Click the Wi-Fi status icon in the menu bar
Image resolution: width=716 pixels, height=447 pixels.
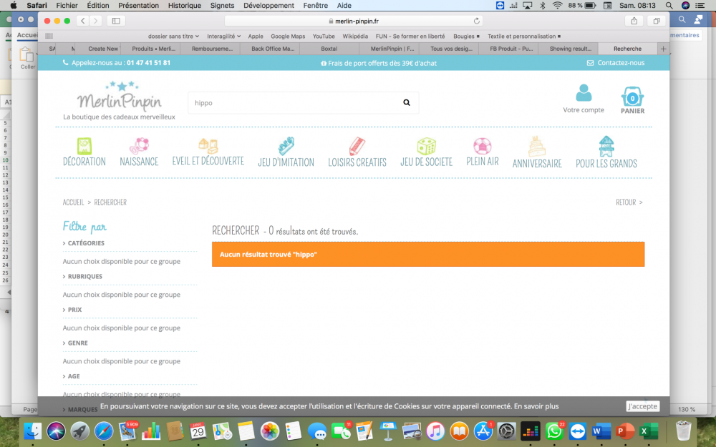click(557, 6)
